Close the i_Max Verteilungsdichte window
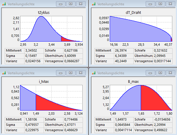The image size is (177, 135). pyautogui.click(x=80, y=73)
